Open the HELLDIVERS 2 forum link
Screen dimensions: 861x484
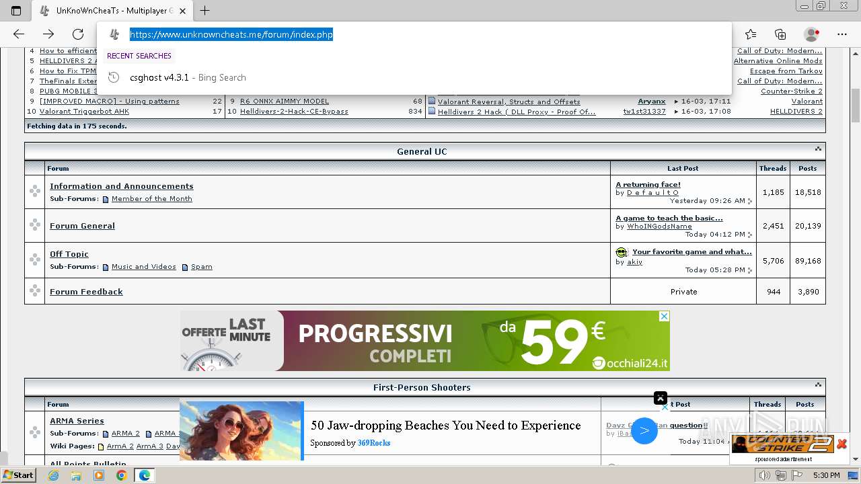pos(796,112)
